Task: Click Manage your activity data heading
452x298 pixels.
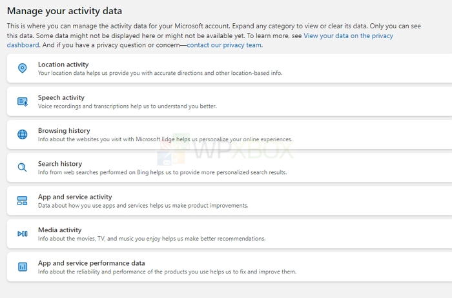Action: 65,11
